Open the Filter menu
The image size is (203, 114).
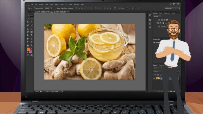[62, 5]
